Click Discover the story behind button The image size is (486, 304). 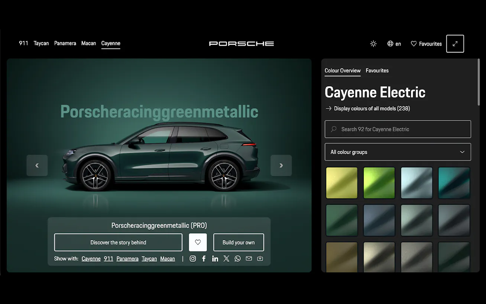coord(118,242)
